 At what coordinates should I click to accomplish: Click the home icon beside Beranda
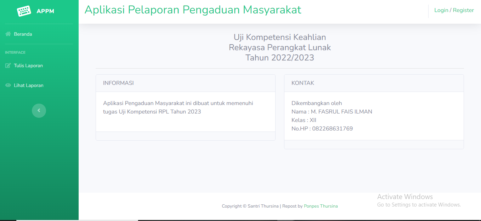(x=8, y=34)
